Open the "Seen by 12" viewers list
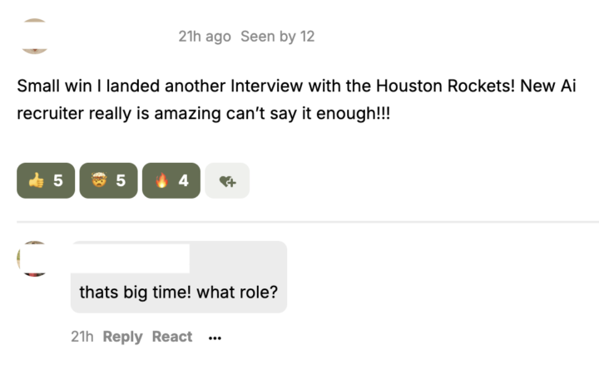Screen dimensions: 599x369 (277, 37)
